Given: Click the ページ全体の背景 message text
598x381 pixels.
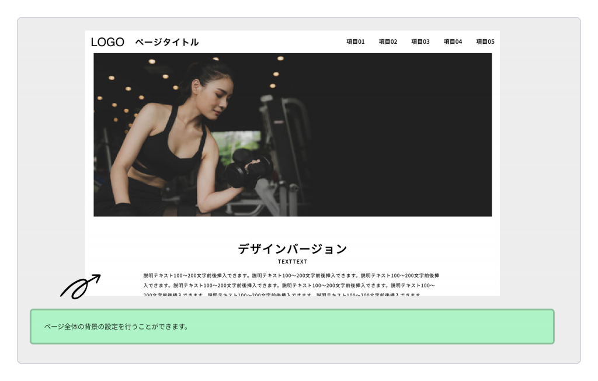Looking at the screenshot, I should coord(116,327).
